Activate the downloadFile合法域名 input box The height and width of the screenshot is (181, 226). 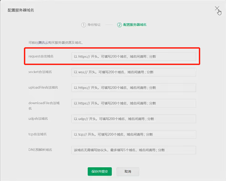coord(134,103)
